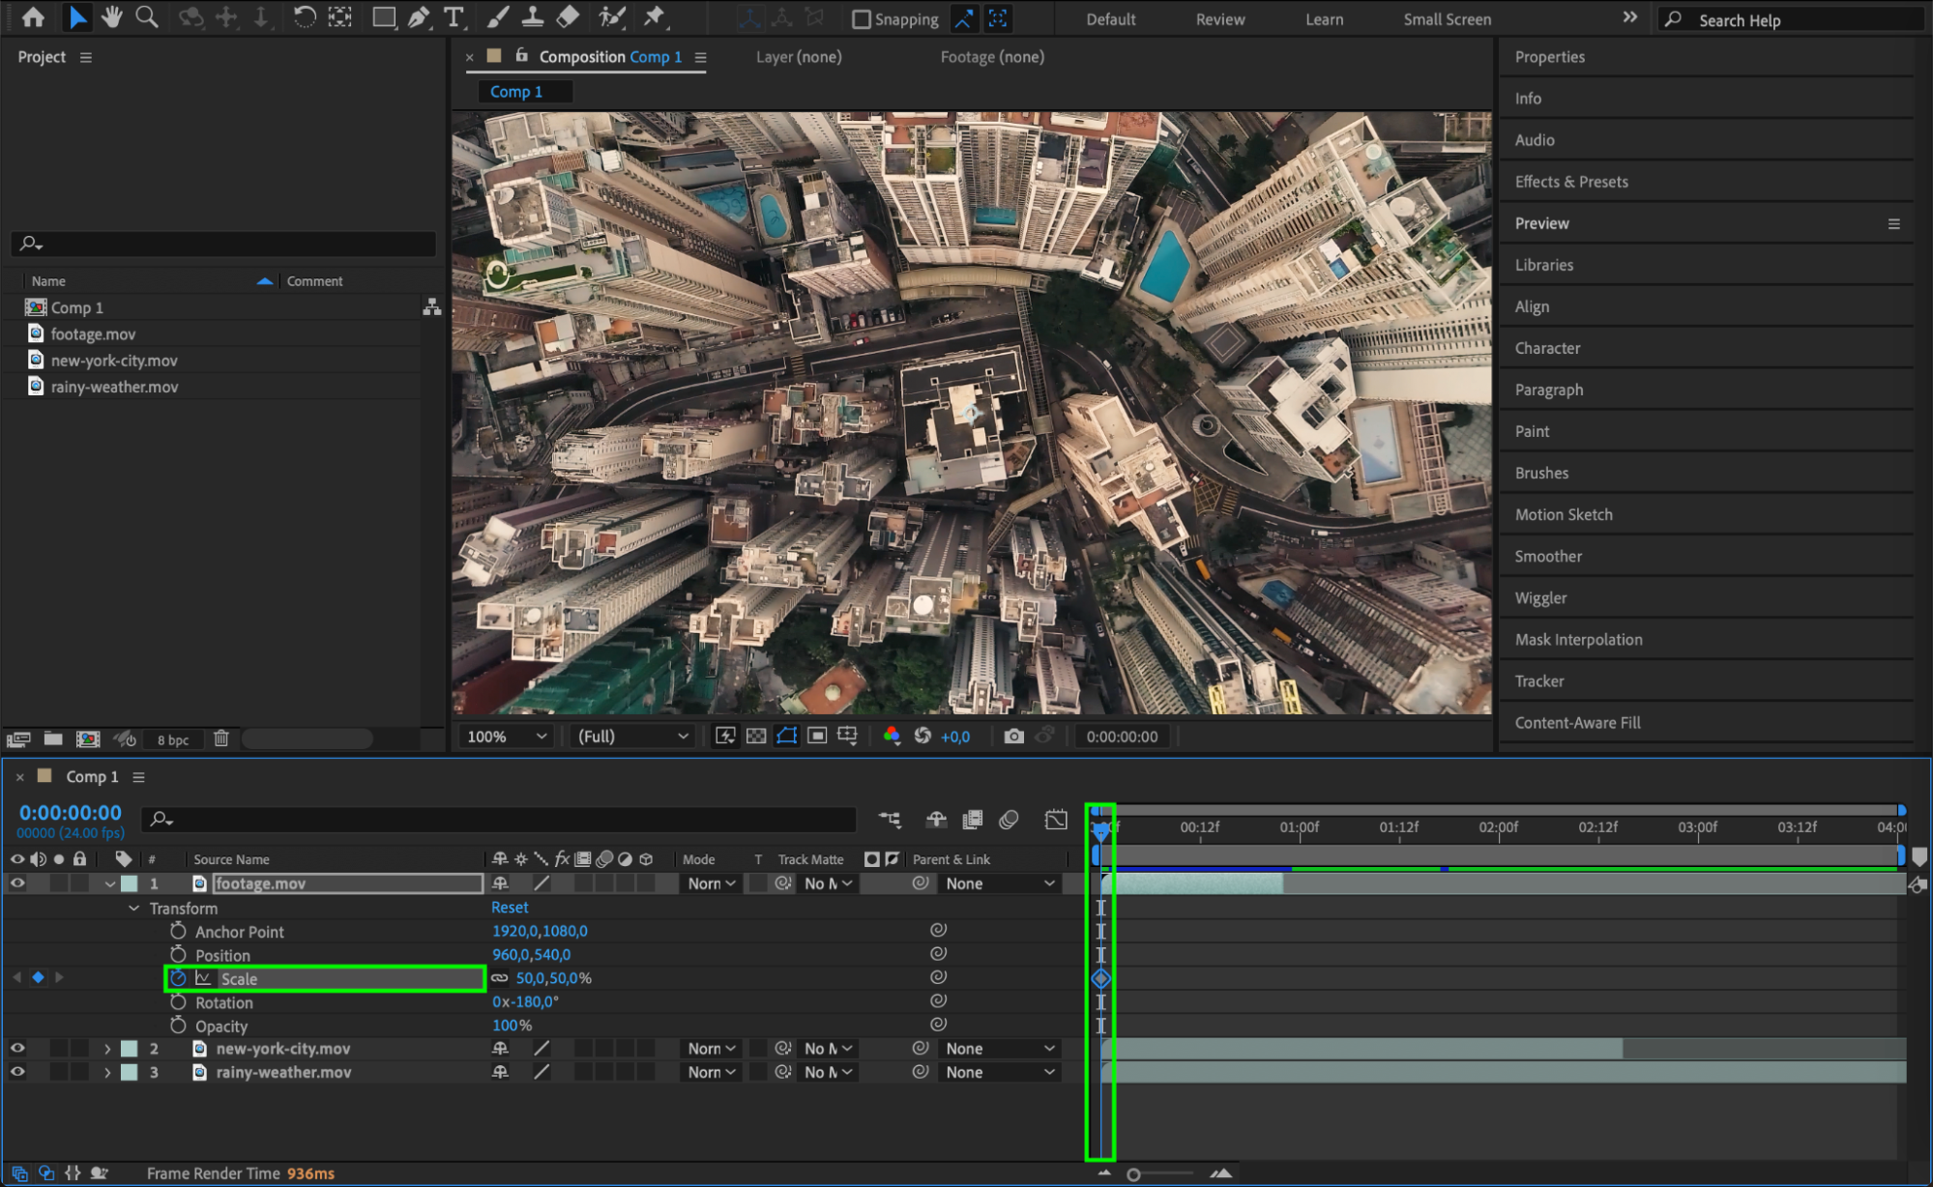Delete selected project item with trash icon
Screen dimensions: 1933x1187
(x=221, y=738)
